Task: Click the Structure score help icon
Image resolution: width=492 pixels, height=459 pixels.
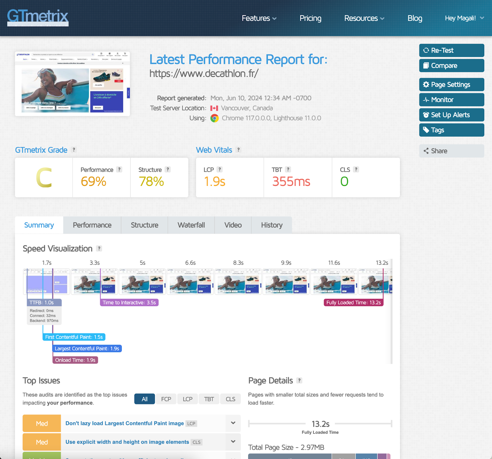Action: click(x=168, y=169)
